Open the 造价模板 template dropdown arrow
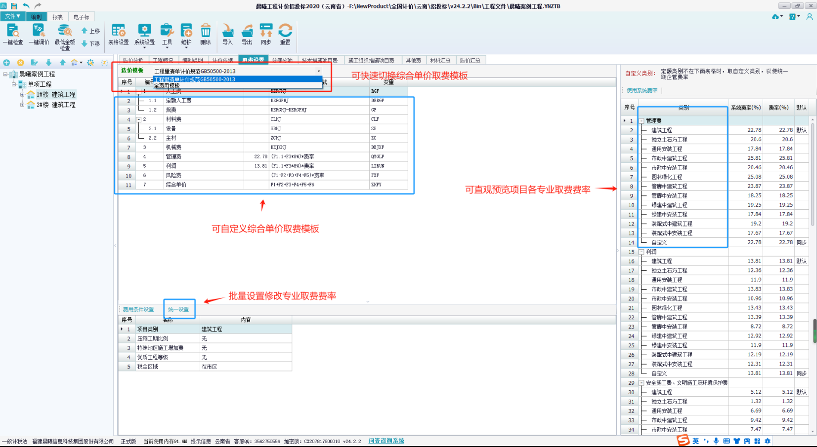The height and width of the screenshot is (447, 817). (x=319, y=71)
